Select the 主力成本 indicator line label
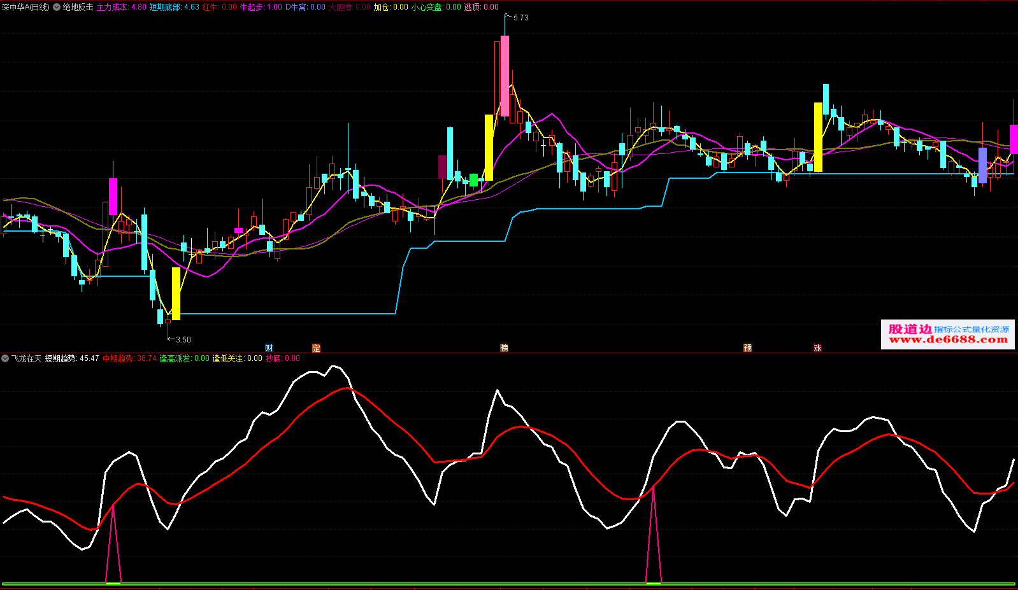 pos(112,7)
